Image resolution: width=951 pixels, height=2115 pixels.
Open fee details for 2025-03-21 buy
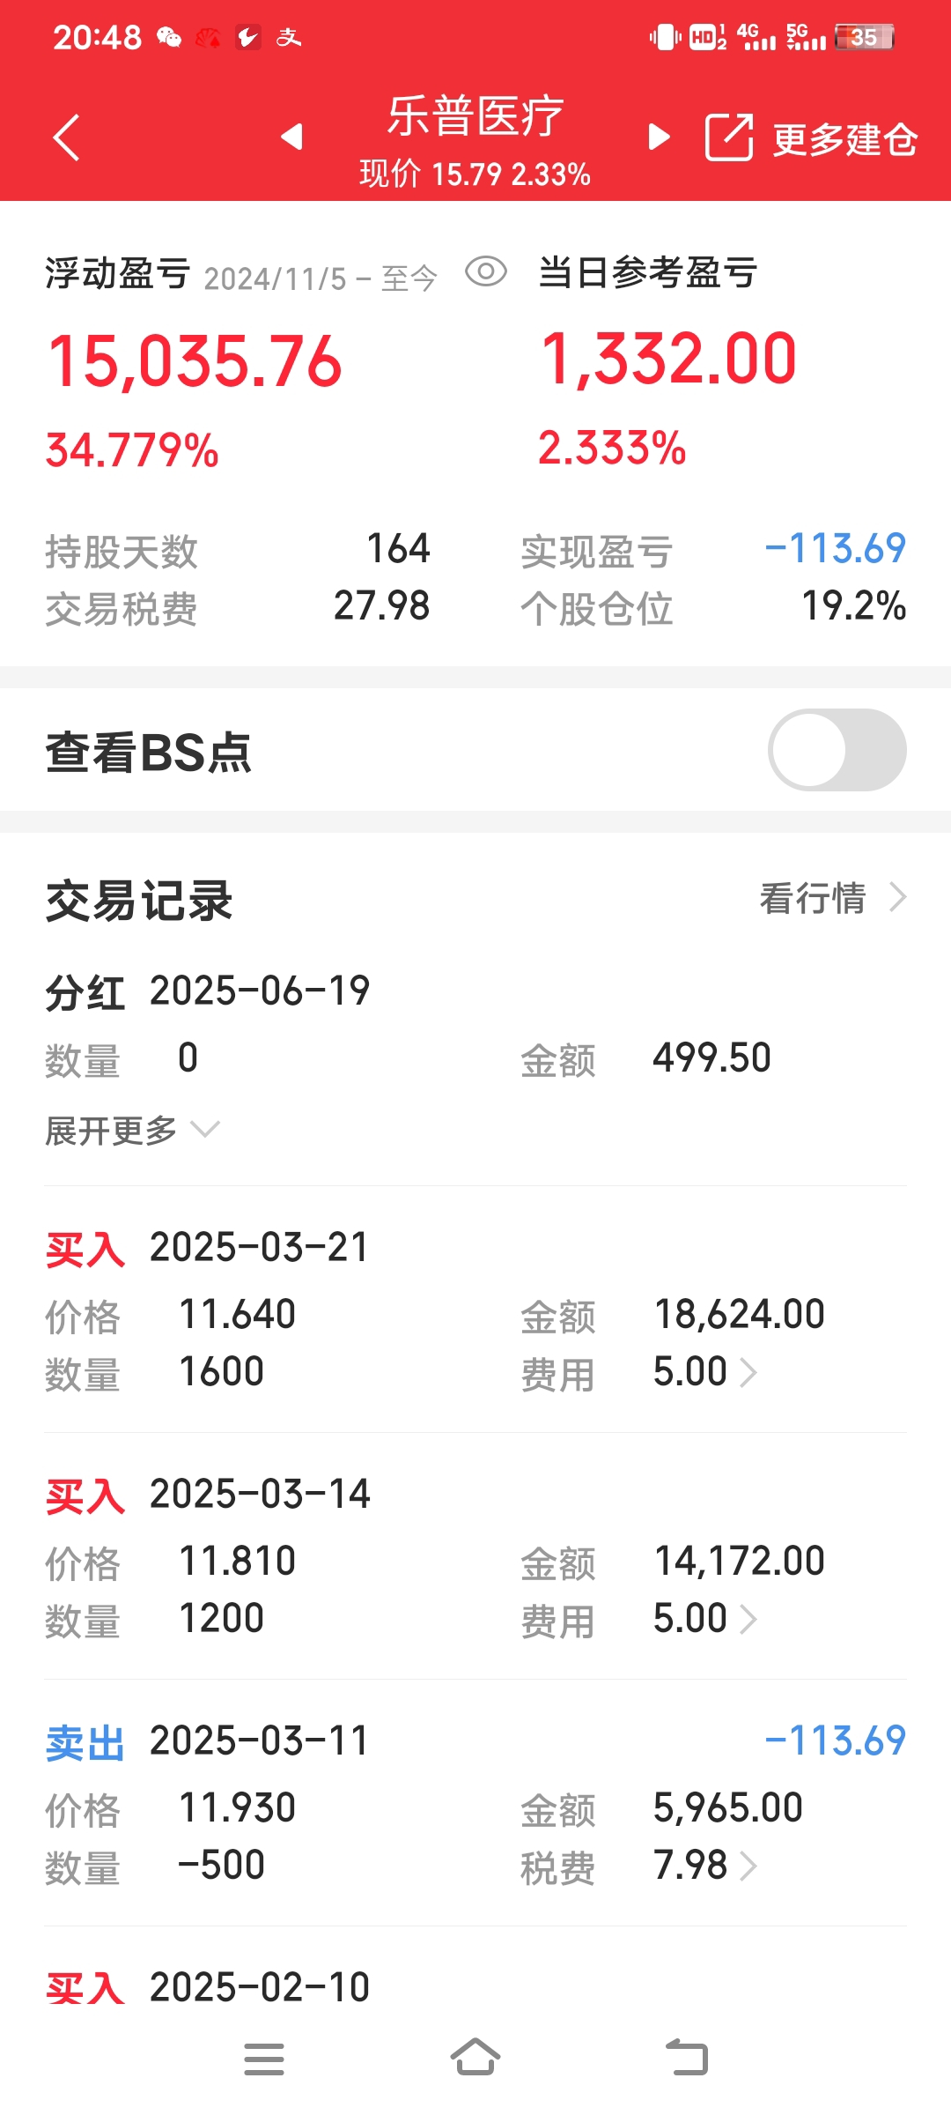coord(704,1372)
